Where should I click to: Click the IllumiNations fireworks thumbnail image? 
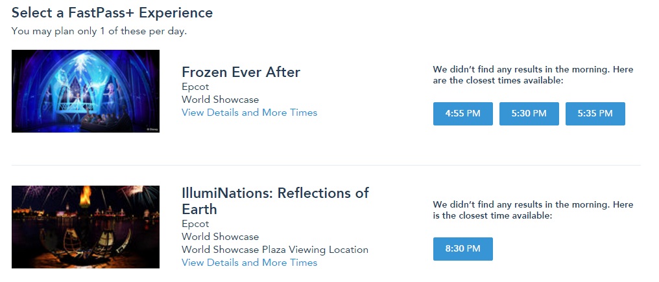coord(86,227)
